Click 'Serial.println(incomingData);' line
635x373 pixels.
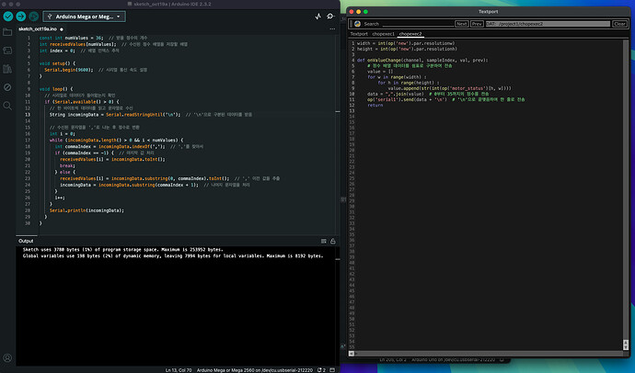[87, 210]
